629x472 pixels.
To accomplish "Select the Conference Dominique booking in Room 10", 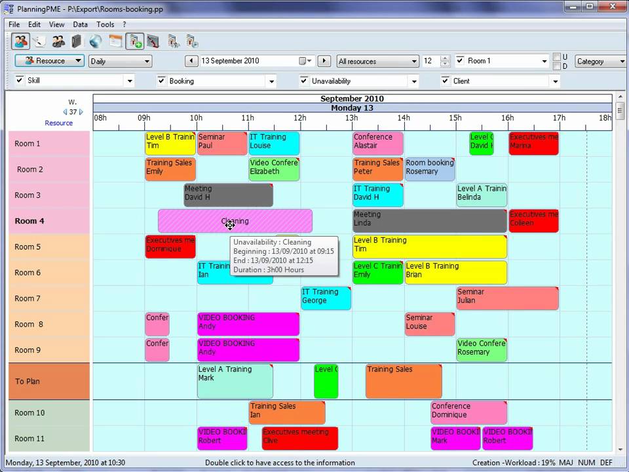I will [x=469, y=412].
